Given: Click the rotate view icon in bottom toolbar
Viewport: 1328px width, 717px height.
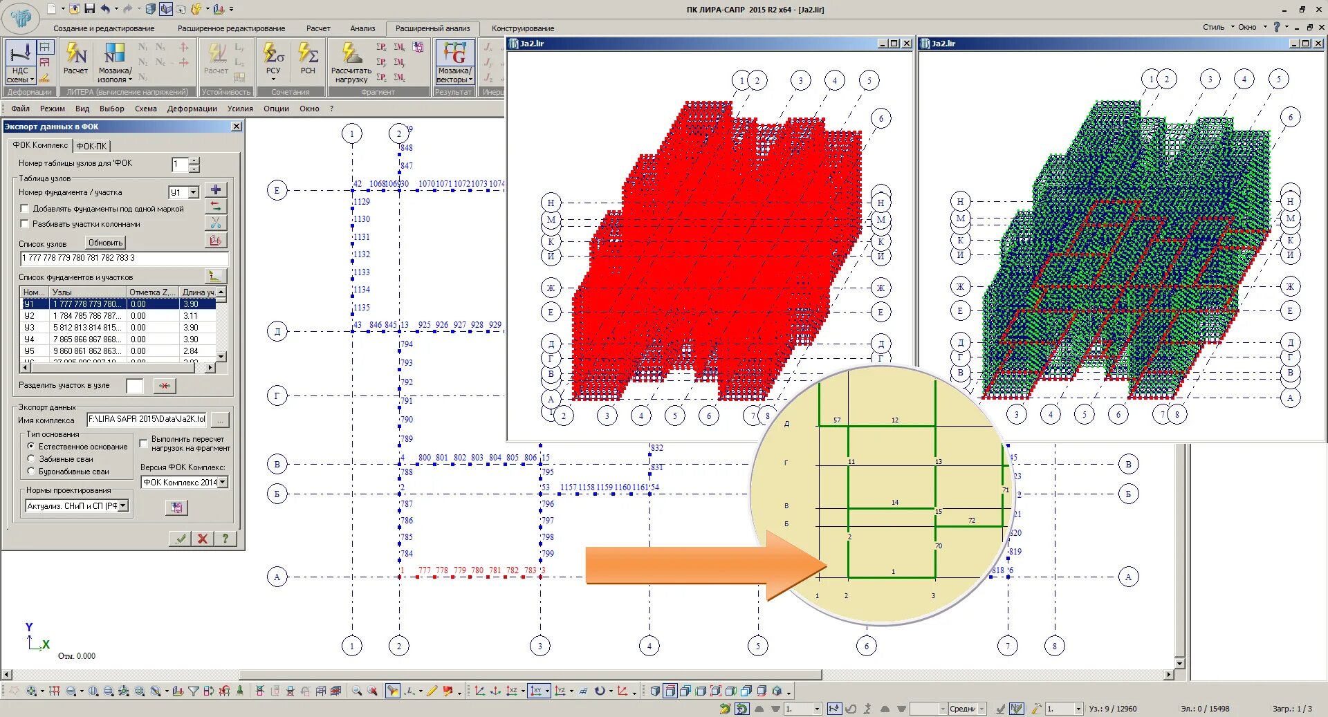Looking at the screenshot, I should pyautogui.click(x=599, y=691).
